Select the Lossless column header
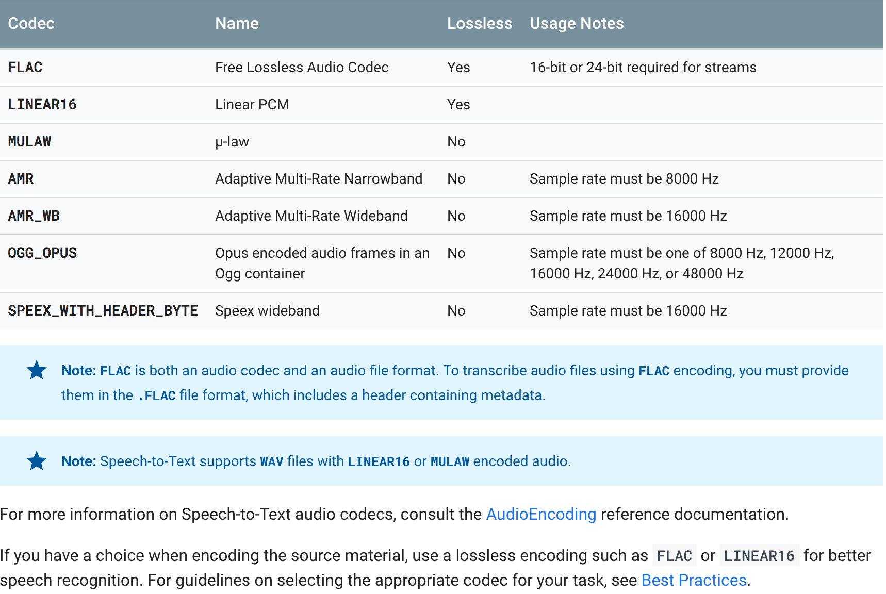Viewport: 886px width, 594px height. pos(480,23)
